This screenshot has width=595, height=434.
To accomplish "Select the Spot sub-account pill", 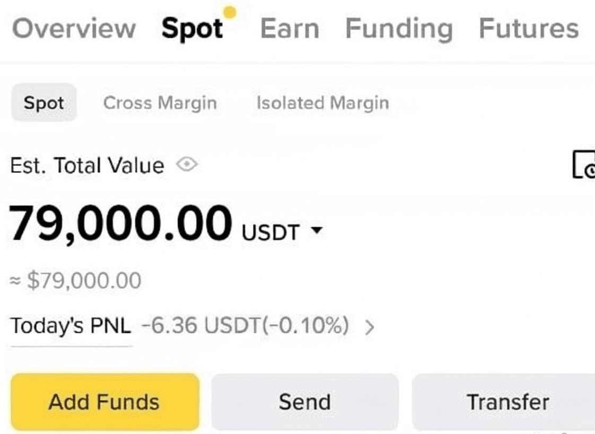I will pyautogui.click(x=44, y=103).
